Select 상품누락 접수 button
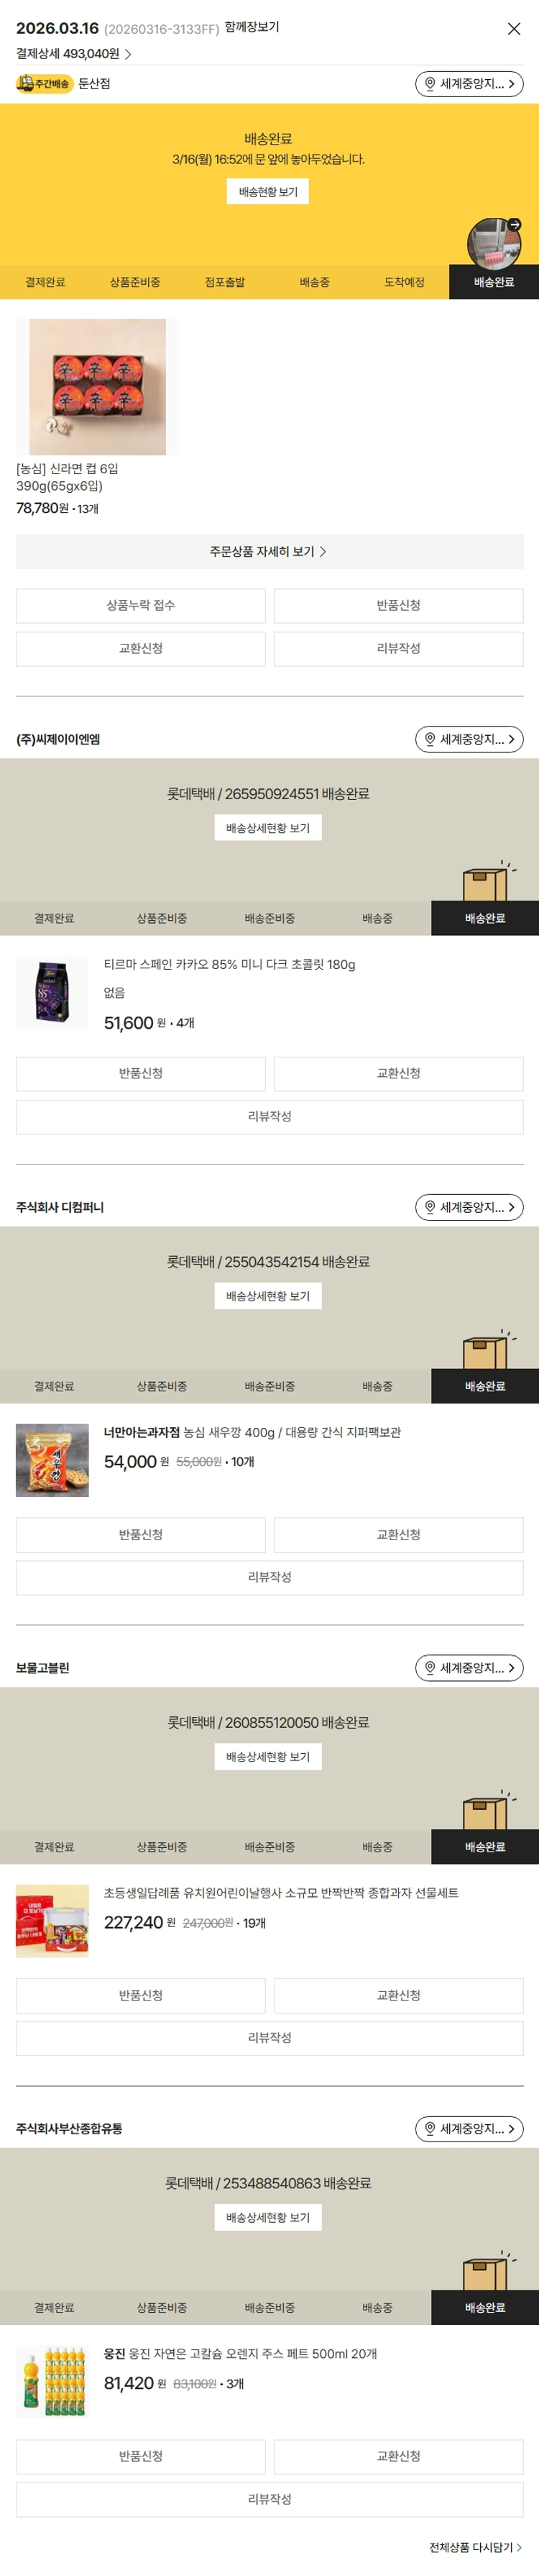539x2576 pixels. coord(141,606)
